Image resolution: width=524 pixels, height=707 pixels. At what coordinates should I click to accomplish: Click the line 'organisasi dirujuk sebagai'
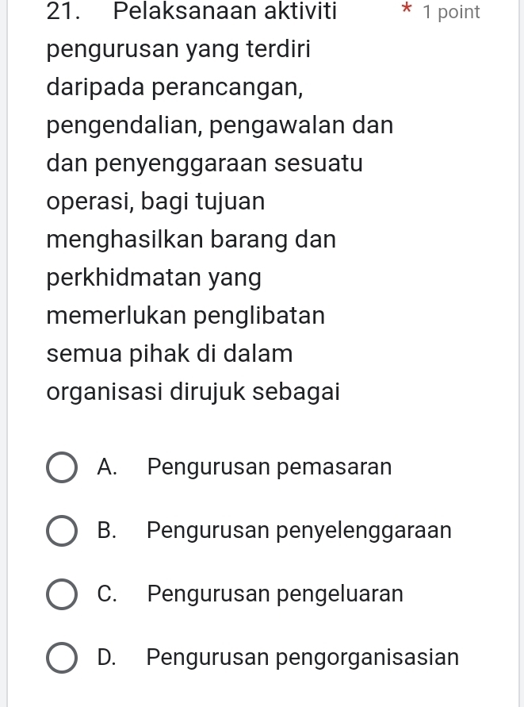pyautogui.click(x=193, y=392)
